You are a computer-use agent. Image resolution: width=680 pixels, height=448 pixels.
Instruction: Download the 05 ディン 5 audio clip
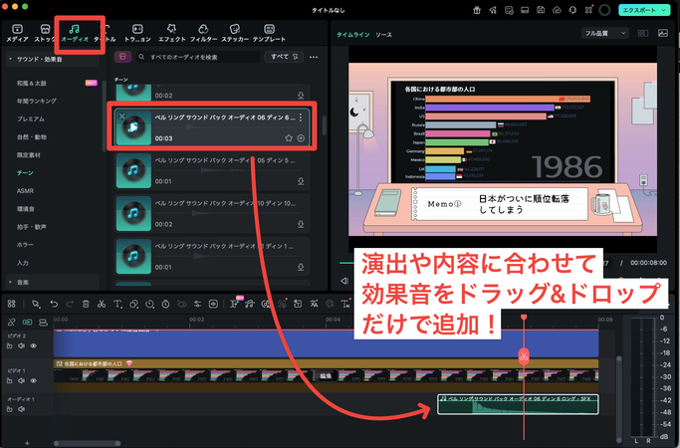pyautogui.click(x=301, y=181)
